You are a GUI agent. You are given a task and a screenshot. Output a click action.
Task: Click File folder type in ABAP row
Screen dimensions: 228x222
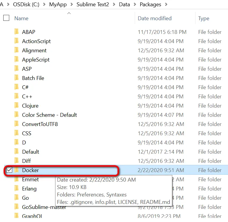210,32
